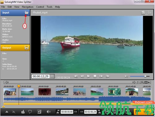Click the video preview area
The height and width of the screenshot is (117, 155).
pyautogui.click(x=92, y=44)
